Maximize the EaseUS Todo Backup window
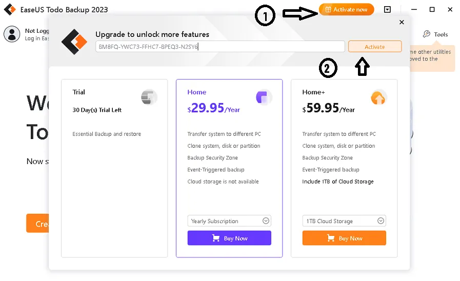 432,9
